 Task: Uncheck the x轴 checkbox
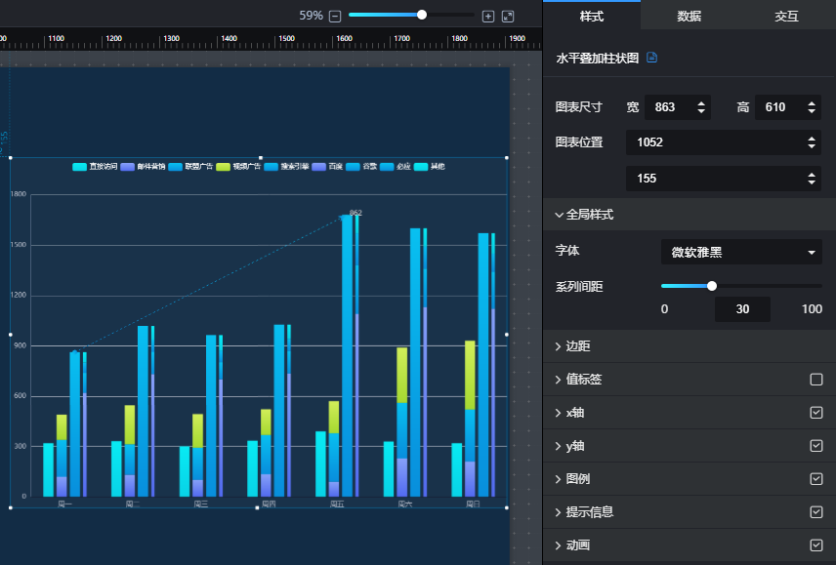pyautogui.click(x=815, y=413)
